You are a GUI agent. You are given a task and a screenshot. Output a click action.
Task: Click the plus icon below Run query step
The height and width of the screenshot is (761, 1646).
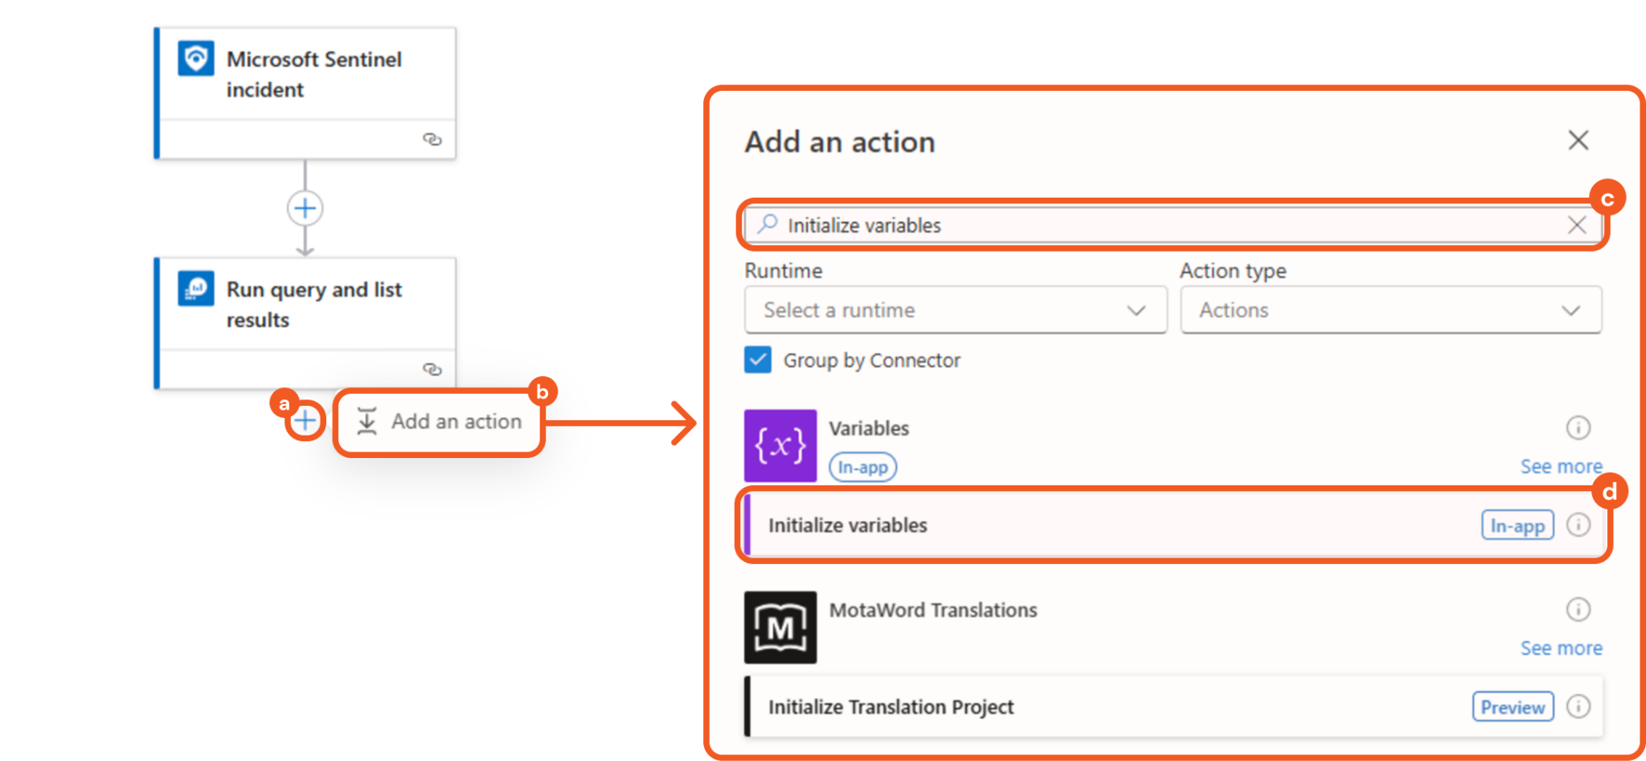pos(305,420)
